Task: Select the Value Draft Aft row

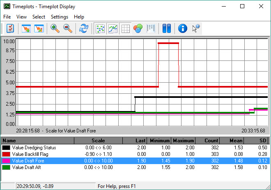Action: (x=135, y=167)
